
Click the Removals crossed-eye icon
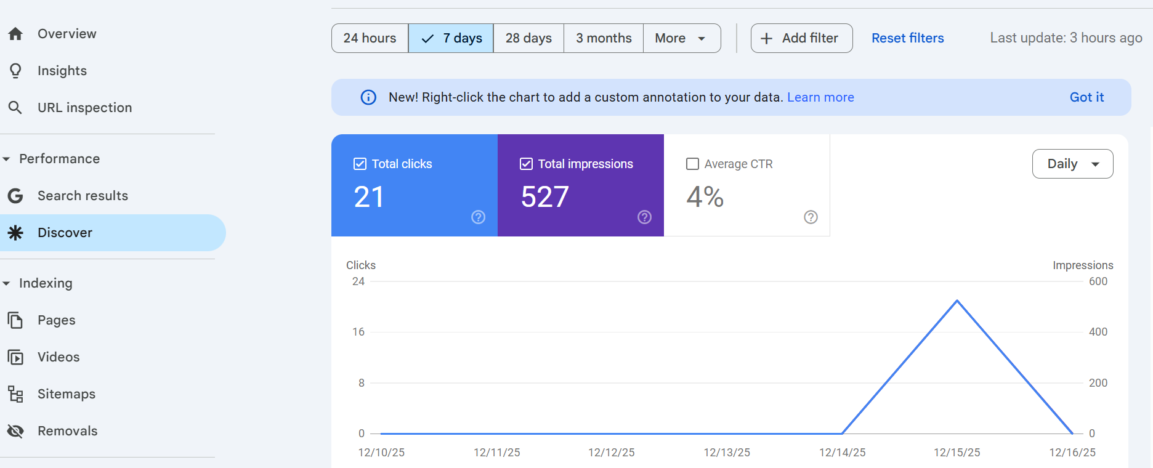tap(15, 431)
